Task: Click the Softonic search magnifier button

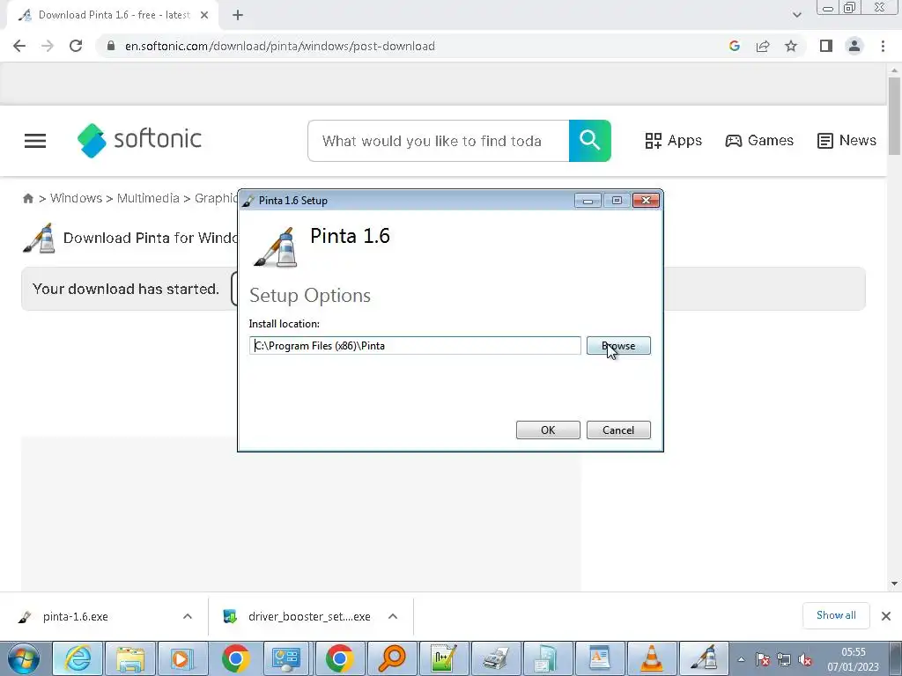Action: (x=589, y=141)
